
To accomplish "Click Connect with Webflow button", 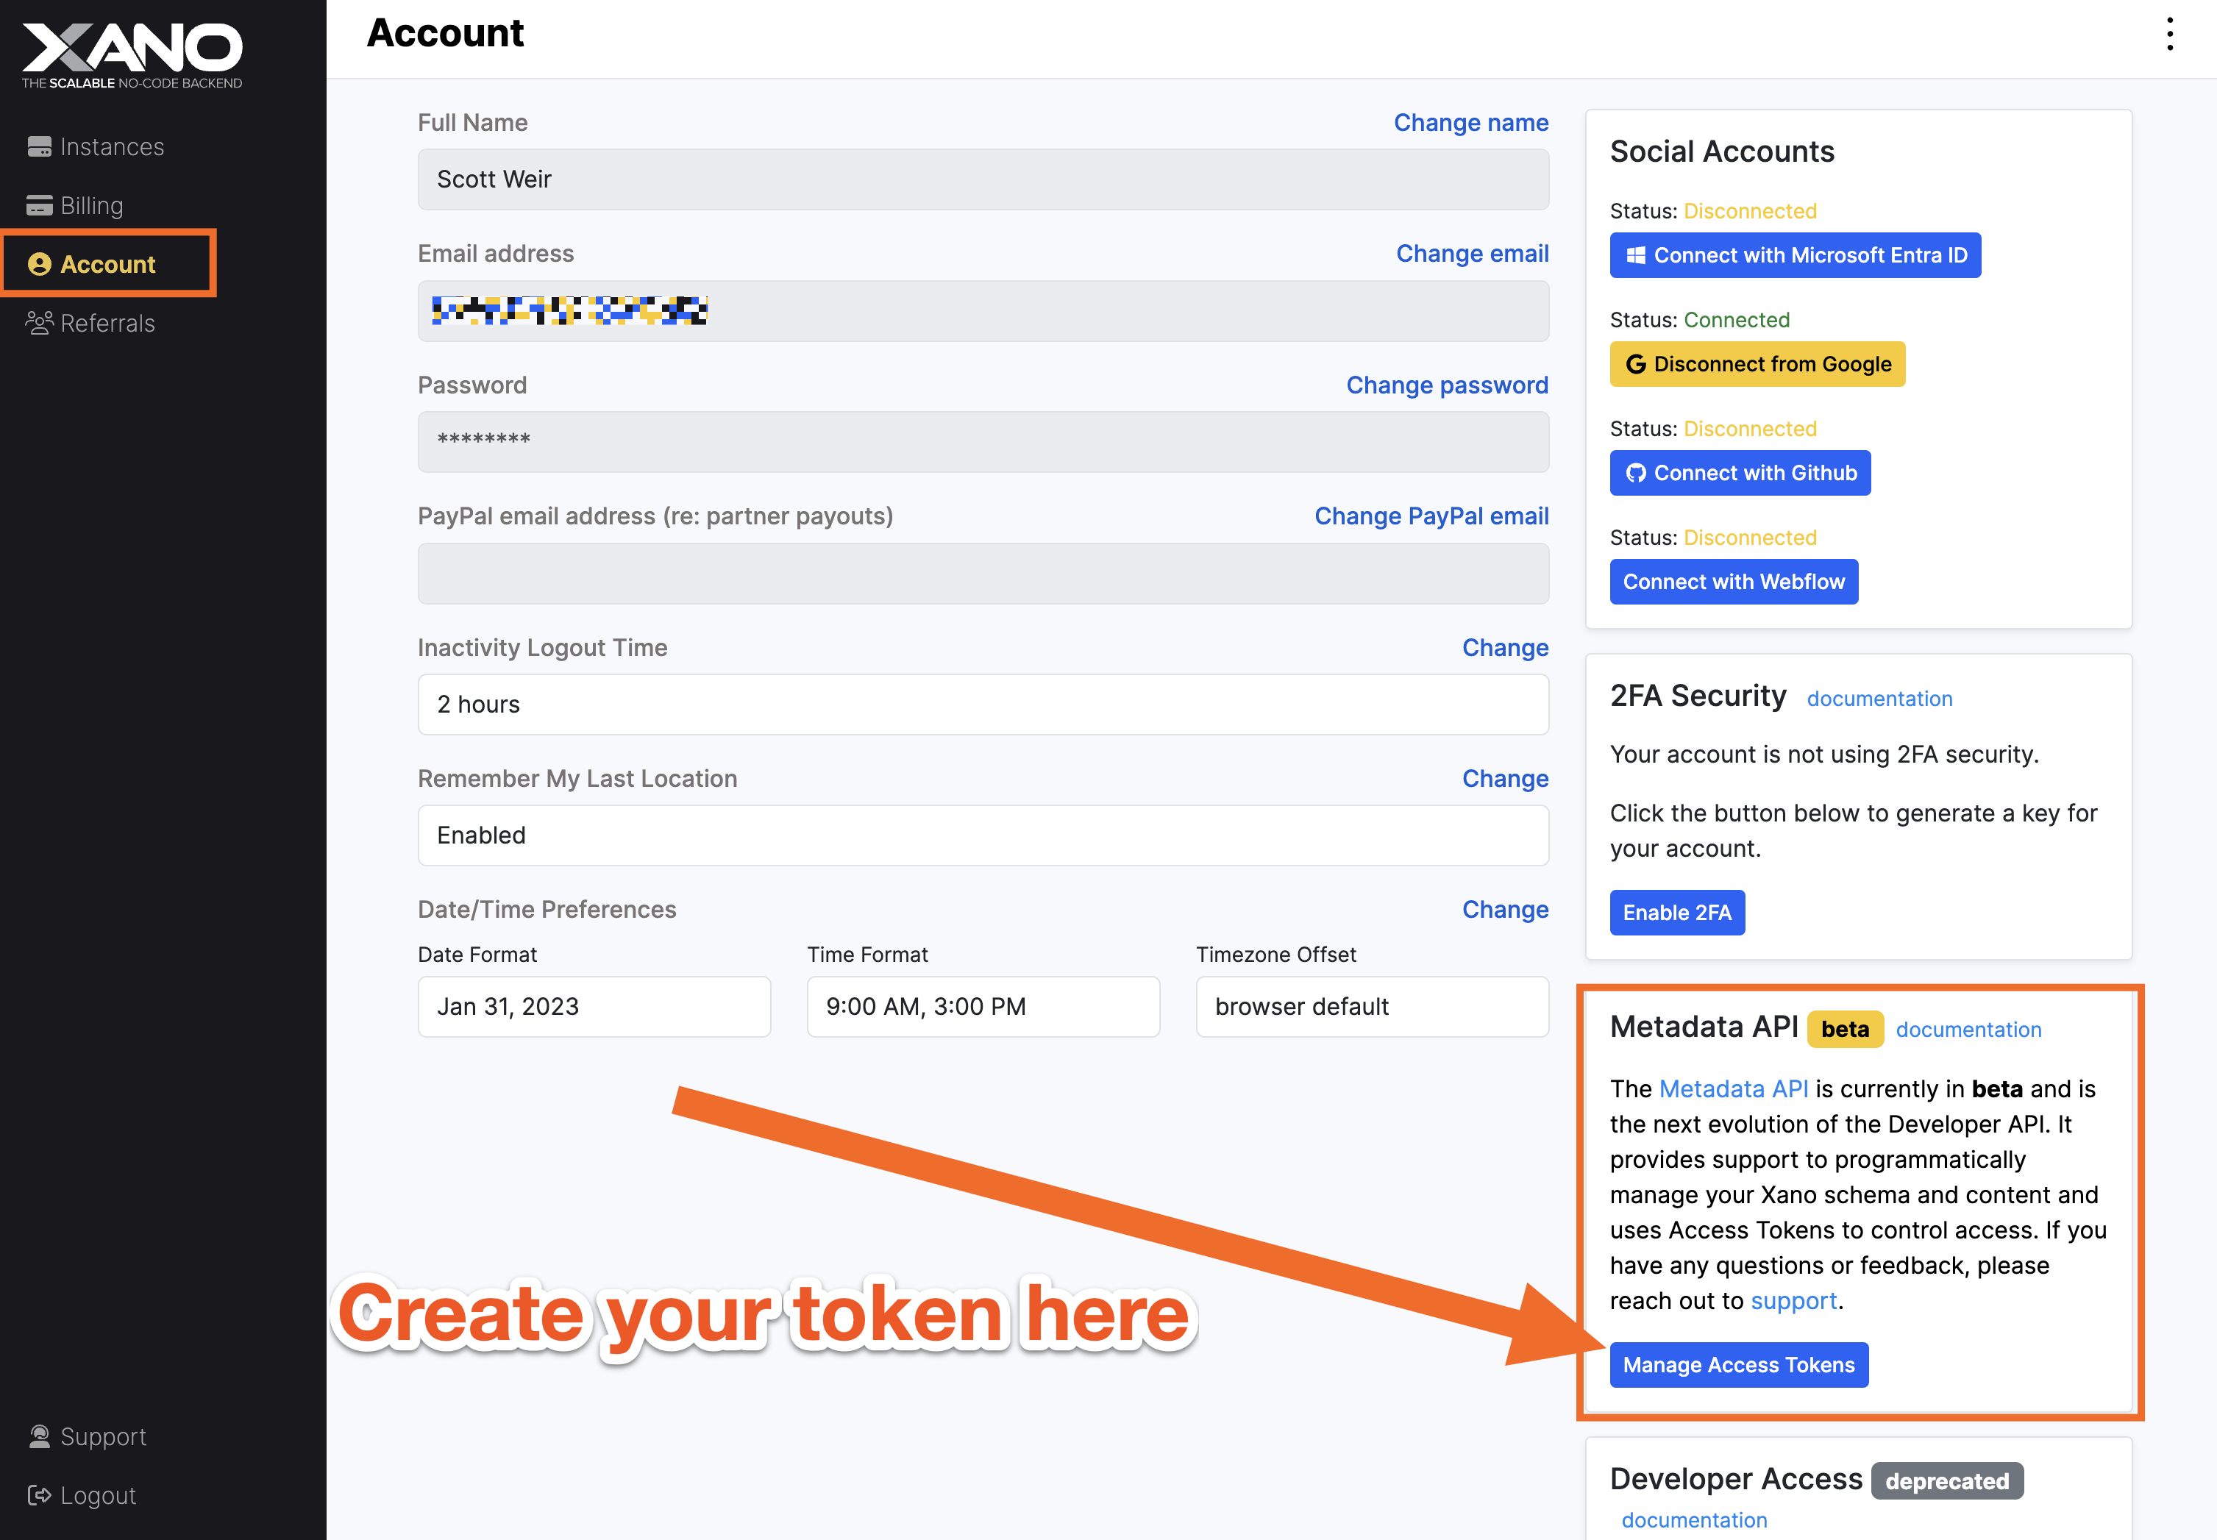I will coord(1734,582).
